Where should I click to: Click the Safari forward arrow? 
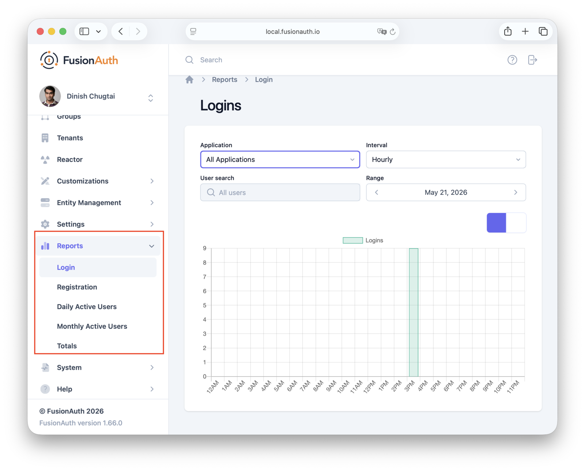point(138,31)
